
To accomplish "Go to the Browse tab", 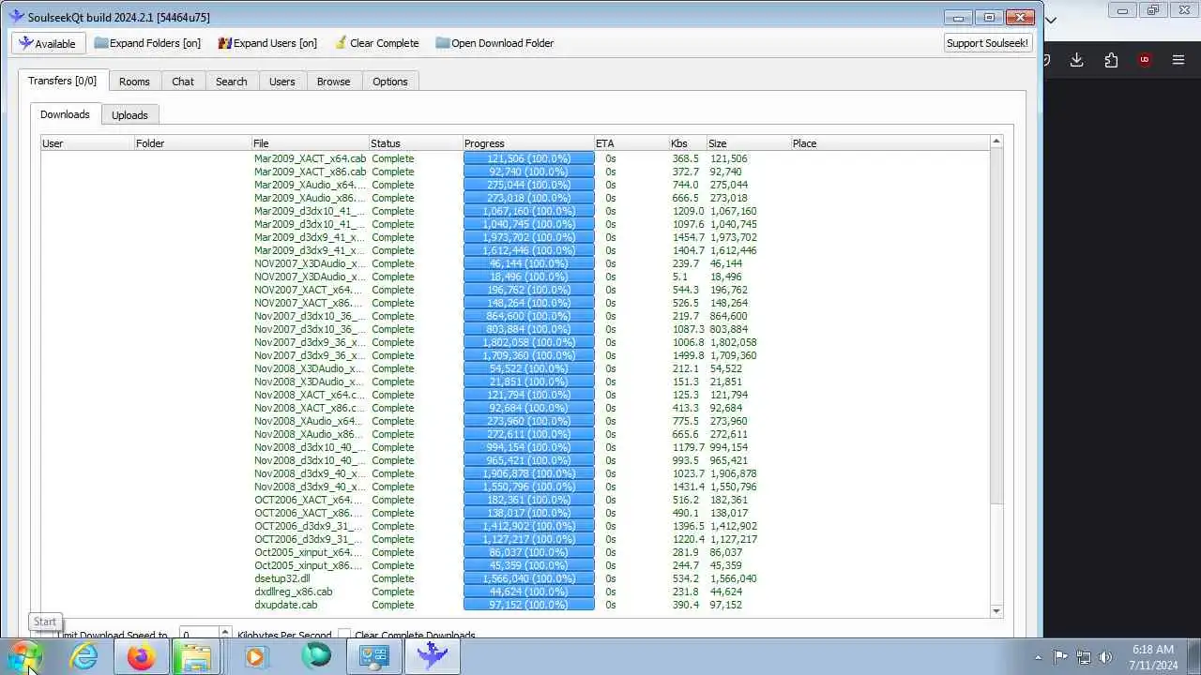I will (333, 82).
